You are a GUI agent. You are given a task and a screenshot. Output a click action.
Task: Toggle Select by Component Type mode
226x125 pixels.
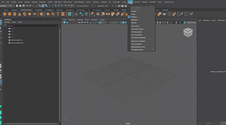pos(46,6)
